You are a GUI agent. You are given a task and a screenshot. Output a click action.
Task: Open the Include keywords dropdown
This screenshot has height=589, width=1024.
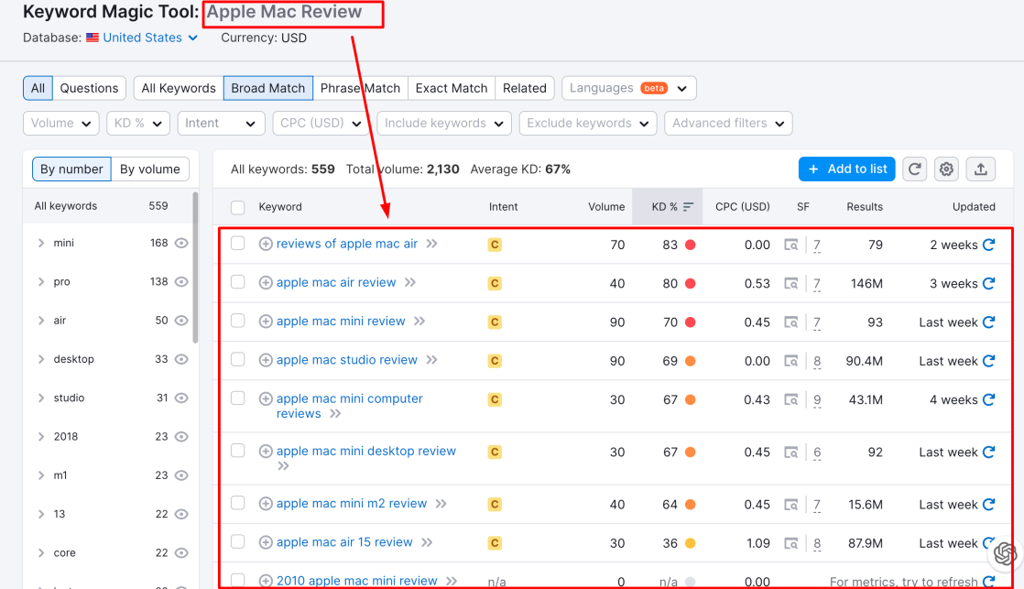click(443, 124)
